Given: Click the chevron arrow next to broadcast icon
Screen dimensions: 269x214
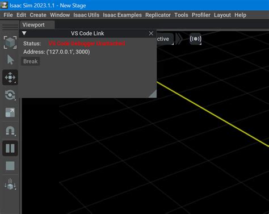Looking at the screenshot, I should coord(179,39).
